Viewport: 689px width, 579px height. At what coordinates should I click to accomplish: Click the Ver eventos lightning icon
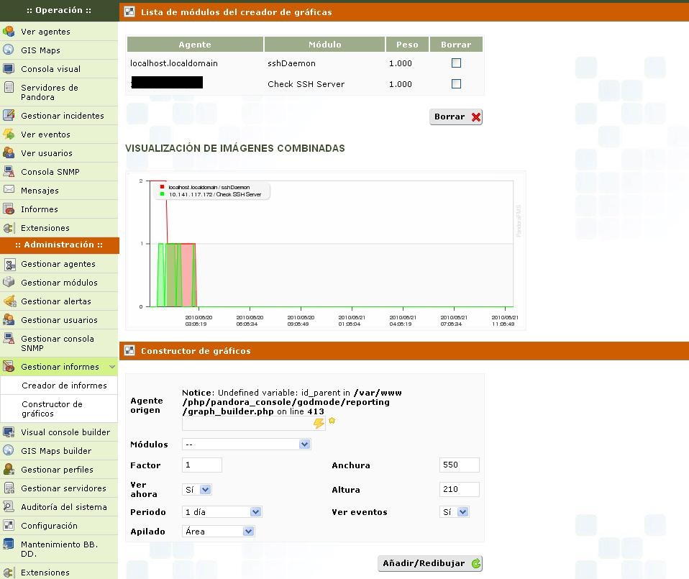(x=9, y=135)
